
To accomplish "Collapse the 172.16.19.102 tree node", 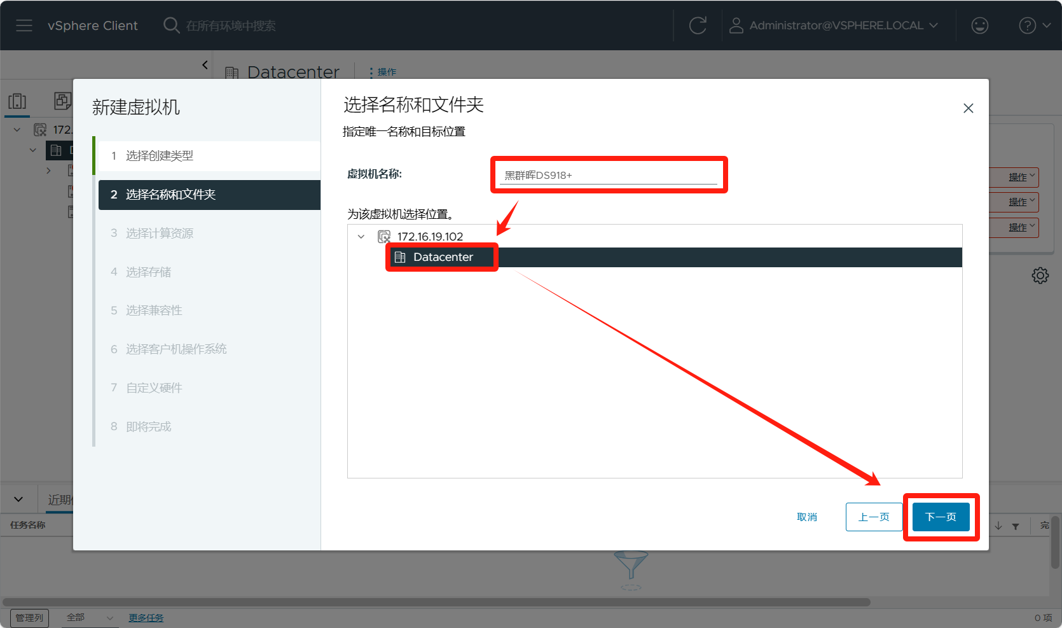I will point(361,237).
